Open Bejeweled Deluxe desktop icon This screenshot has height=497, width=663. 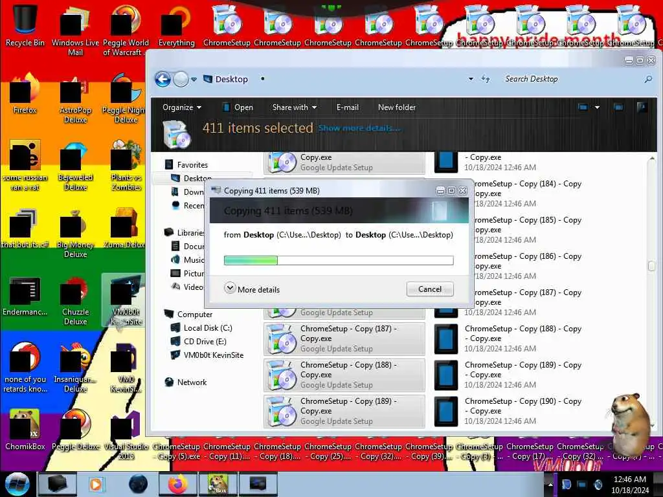[75, 166]
